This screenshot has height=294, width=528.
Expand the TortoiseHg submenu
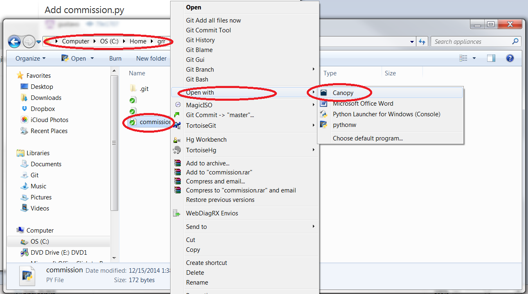click(244, 150)
